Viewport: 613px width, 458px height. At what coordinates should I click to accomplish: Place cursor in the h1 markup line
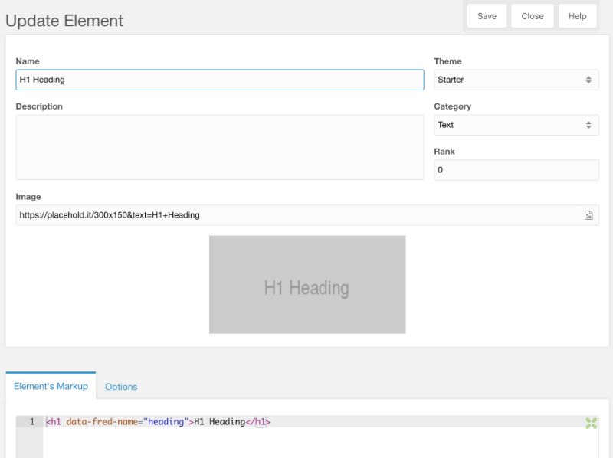click(x=158, y=422)
